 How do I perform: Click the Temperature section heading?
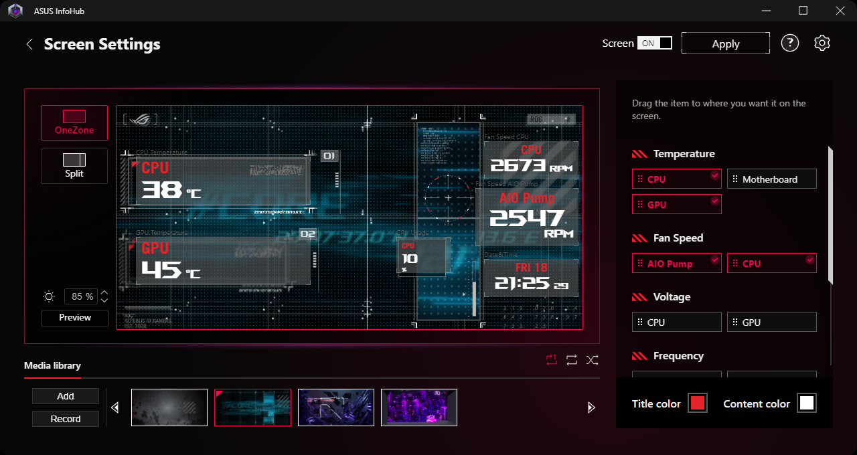[684, 154]
